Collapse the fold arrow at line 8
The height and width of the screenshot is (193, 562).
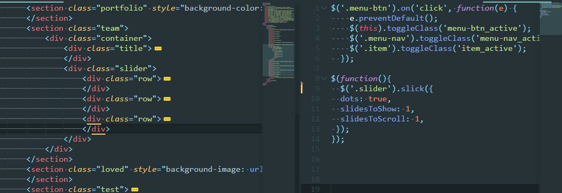[x=324, y=78]
